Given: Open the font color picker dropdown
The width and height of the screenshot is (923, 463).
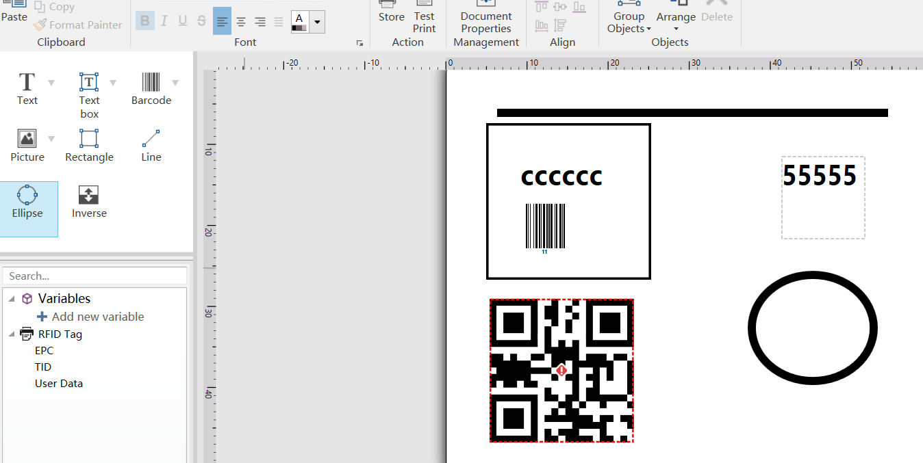Looking at the screenshot, I should coord(316,21).
